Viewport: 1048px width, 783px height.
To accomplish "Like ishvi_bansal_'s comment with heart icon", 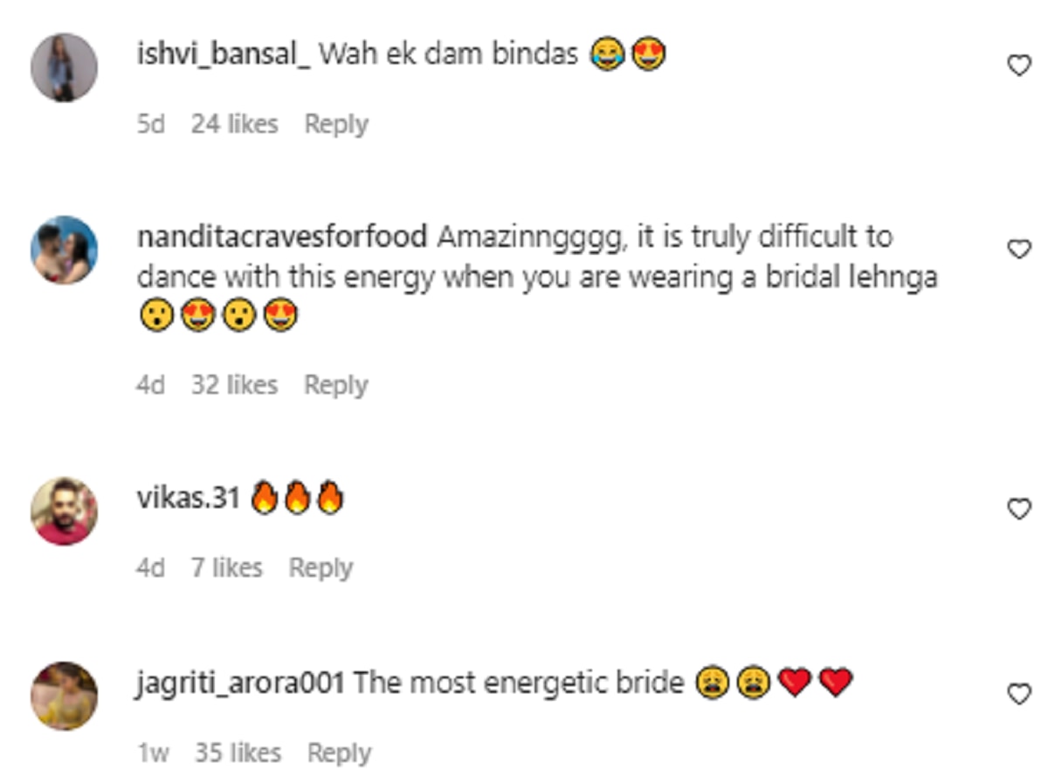I will 1019,65.
